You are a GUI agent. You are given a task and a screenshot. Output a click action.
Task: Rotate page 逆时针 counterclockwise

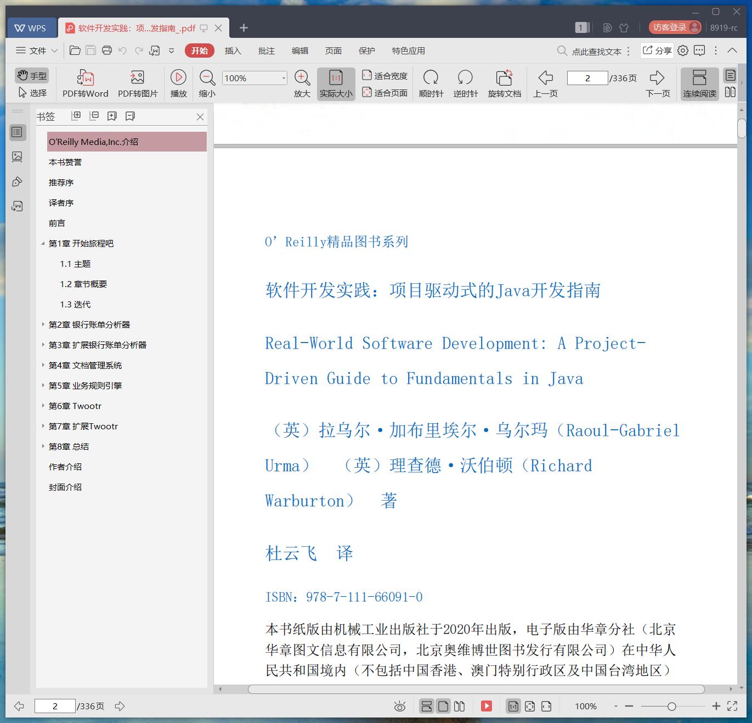tap(465, 83)
